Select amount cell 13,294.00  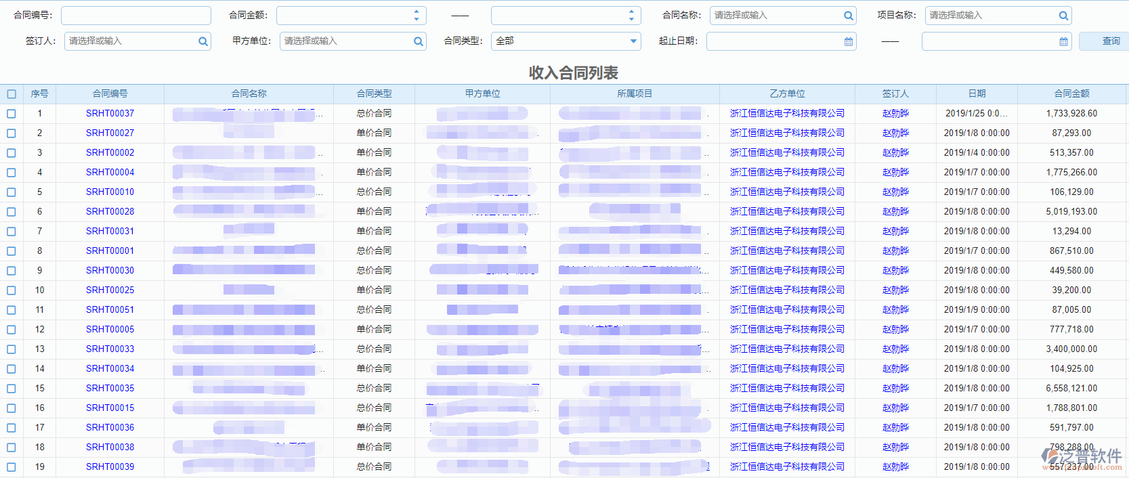[1071, 232]
